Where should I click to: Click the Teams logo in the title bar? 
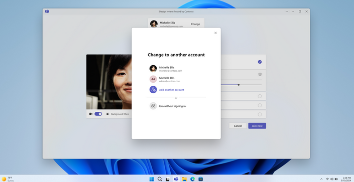47,12
